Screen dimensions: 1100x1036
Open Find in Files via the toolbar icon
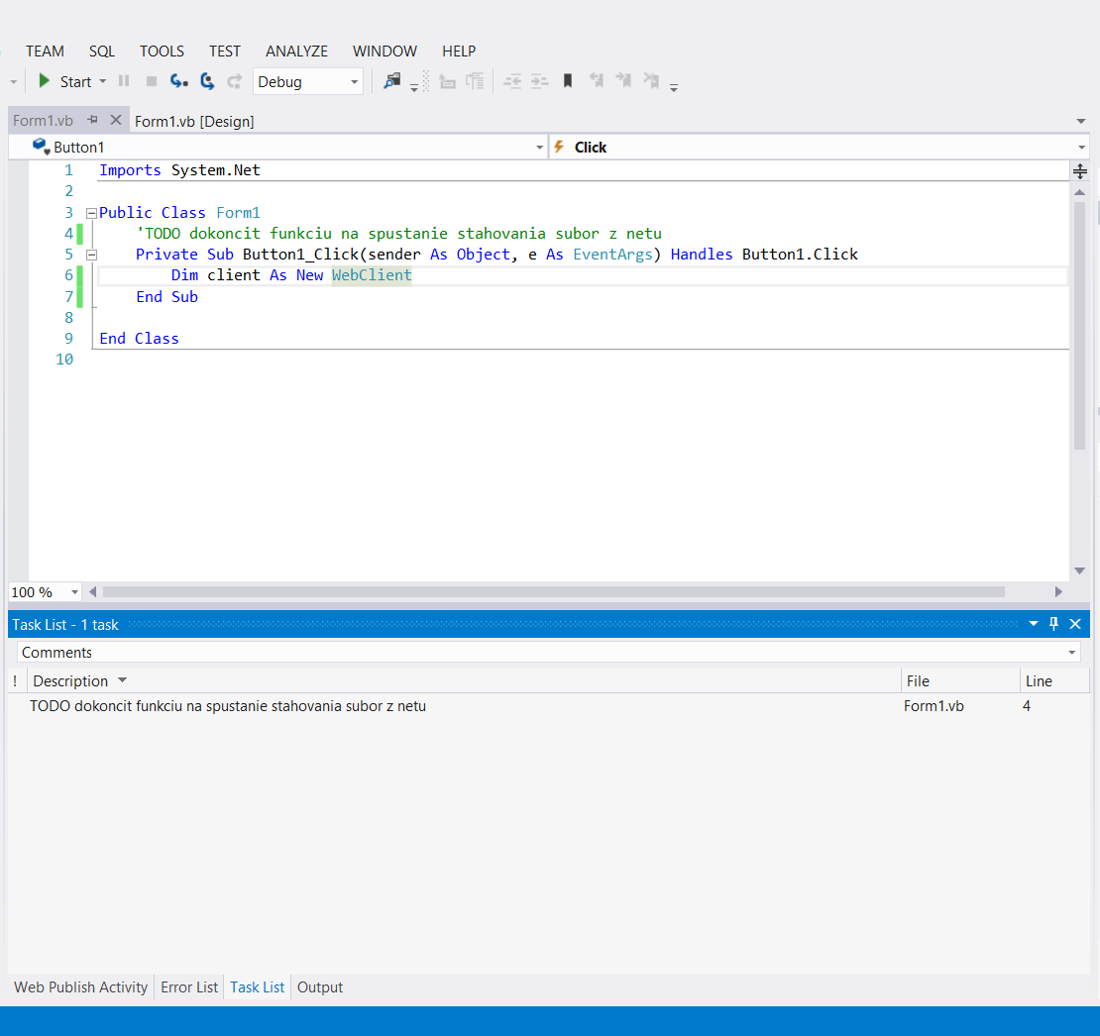(391, 80)
